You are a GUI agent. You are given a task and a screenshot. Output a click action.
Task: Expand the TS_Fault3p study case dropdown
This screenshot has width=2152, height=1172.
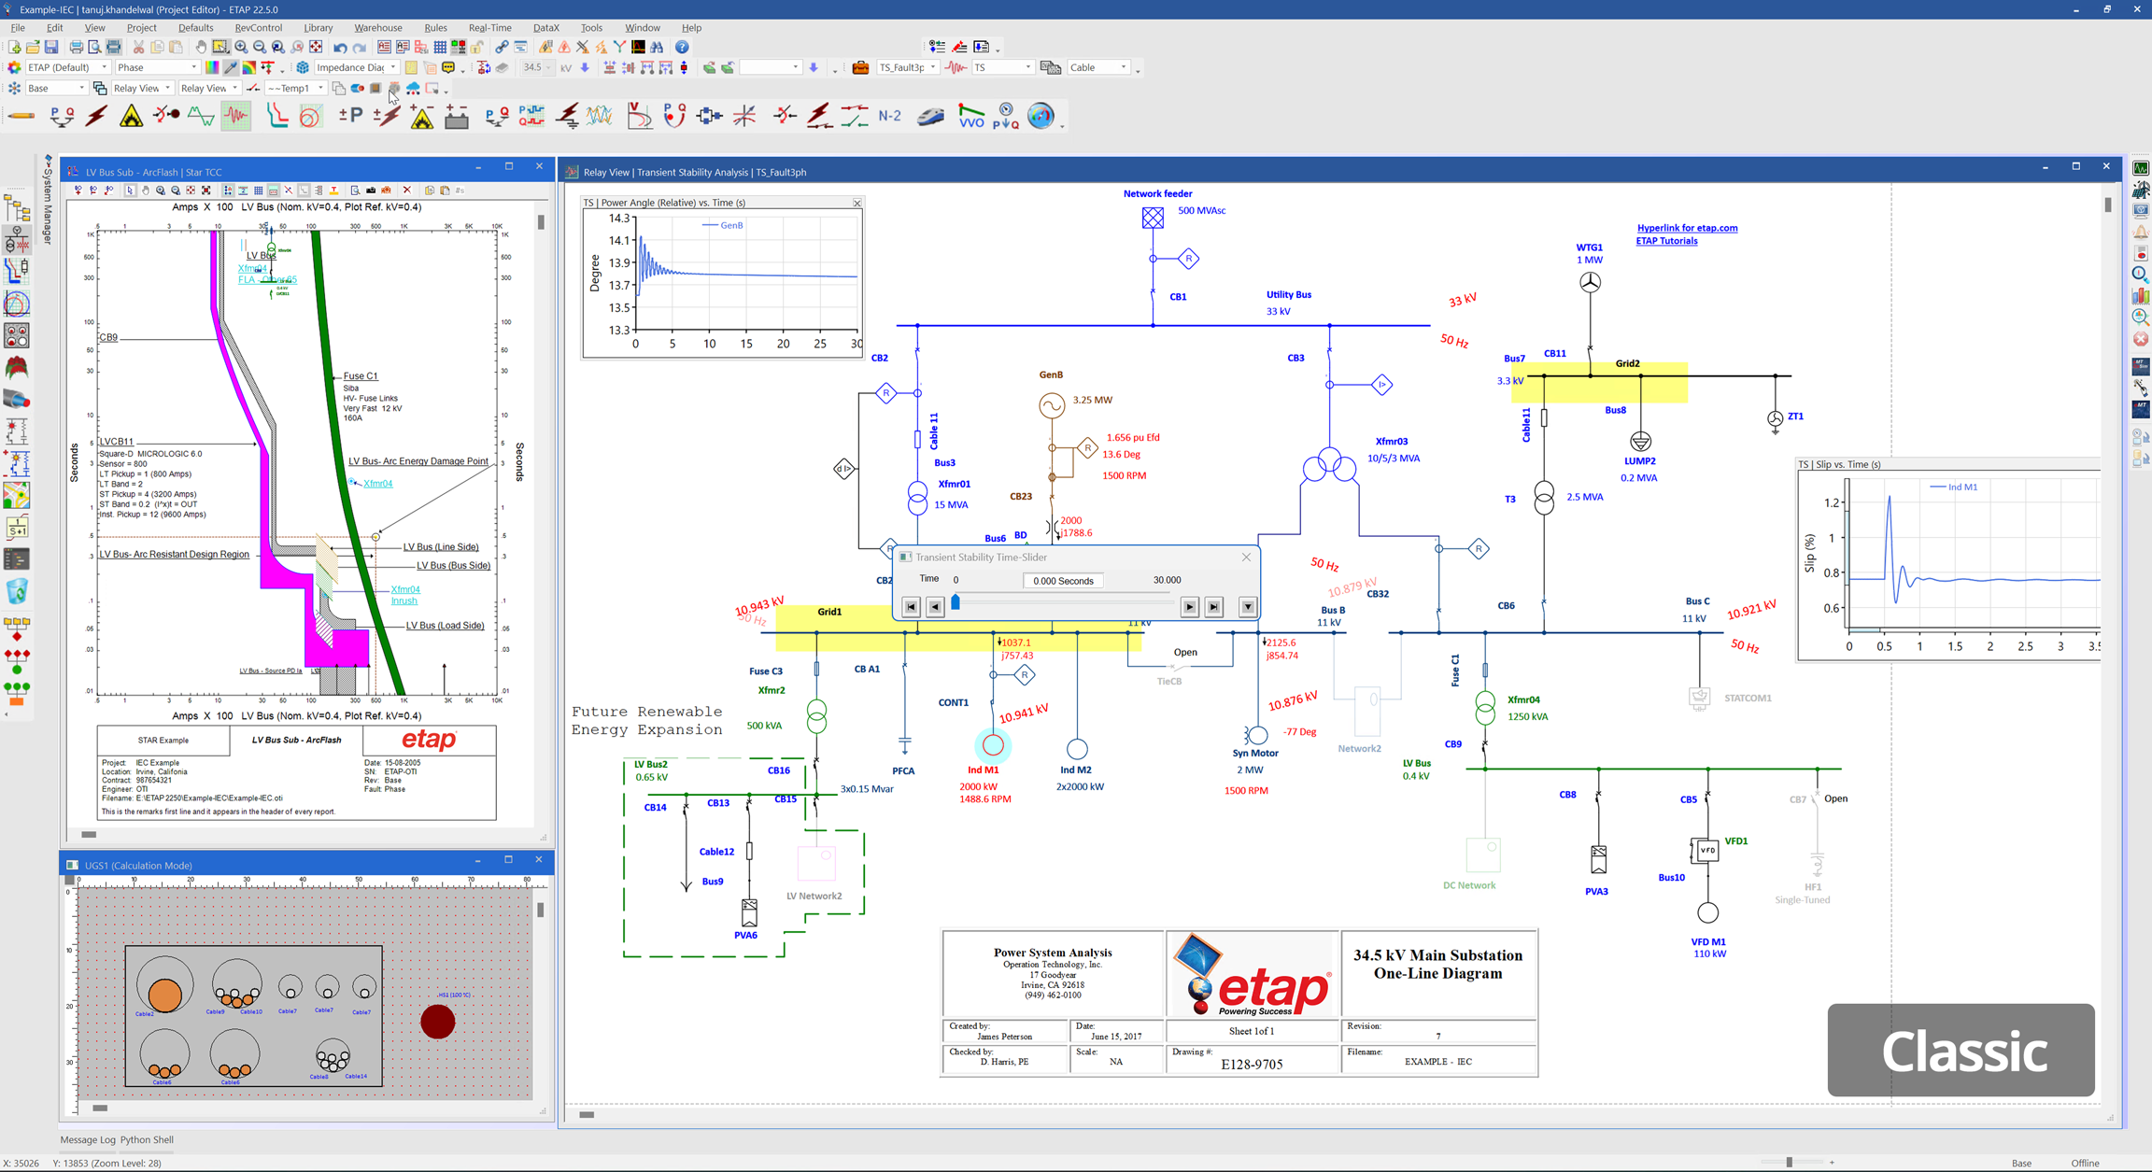click(x=932, y=67)
